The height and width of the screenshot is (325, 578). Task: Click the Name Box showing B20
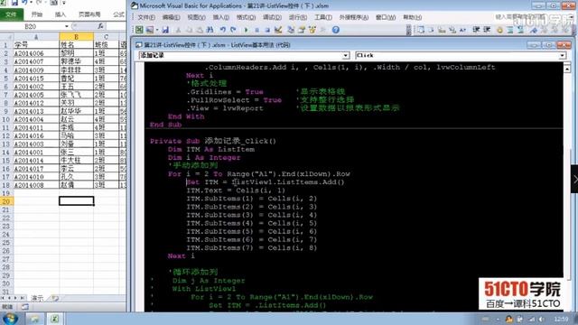pos(32,26)
